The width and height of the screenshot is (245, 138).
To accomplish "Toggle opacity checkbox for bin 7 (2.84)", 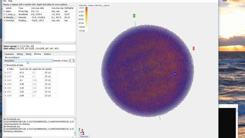I will coord(46,95).
